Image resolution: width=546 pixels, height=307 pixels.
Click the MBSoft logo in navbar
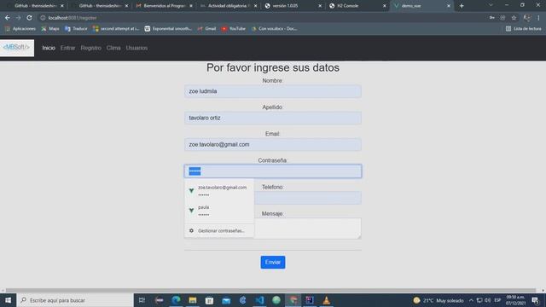tap(17, 48)
